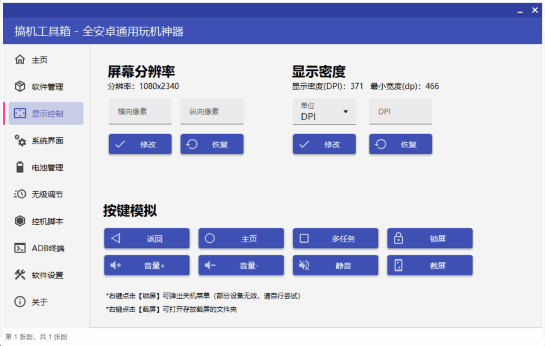Click the 锁屏 padlock button

(430, 238)
